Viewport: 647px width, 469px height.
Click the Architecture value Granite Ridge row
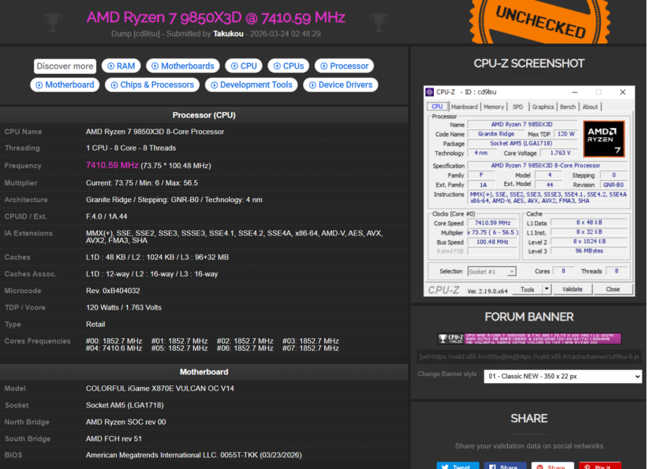pyautogui.click(x=173, y=199)
